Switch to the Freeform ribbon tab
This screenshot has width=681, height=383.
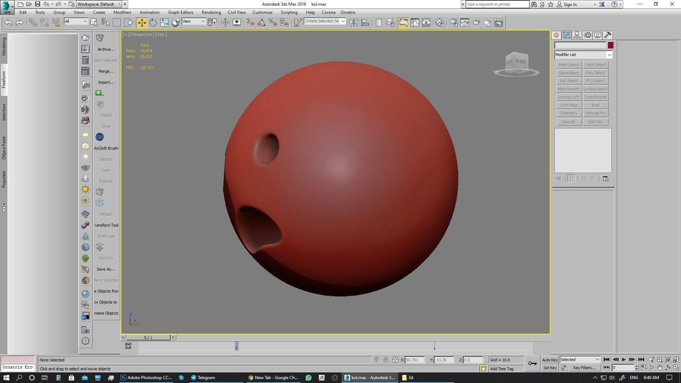pyautogui.click(x=4, y=80)
